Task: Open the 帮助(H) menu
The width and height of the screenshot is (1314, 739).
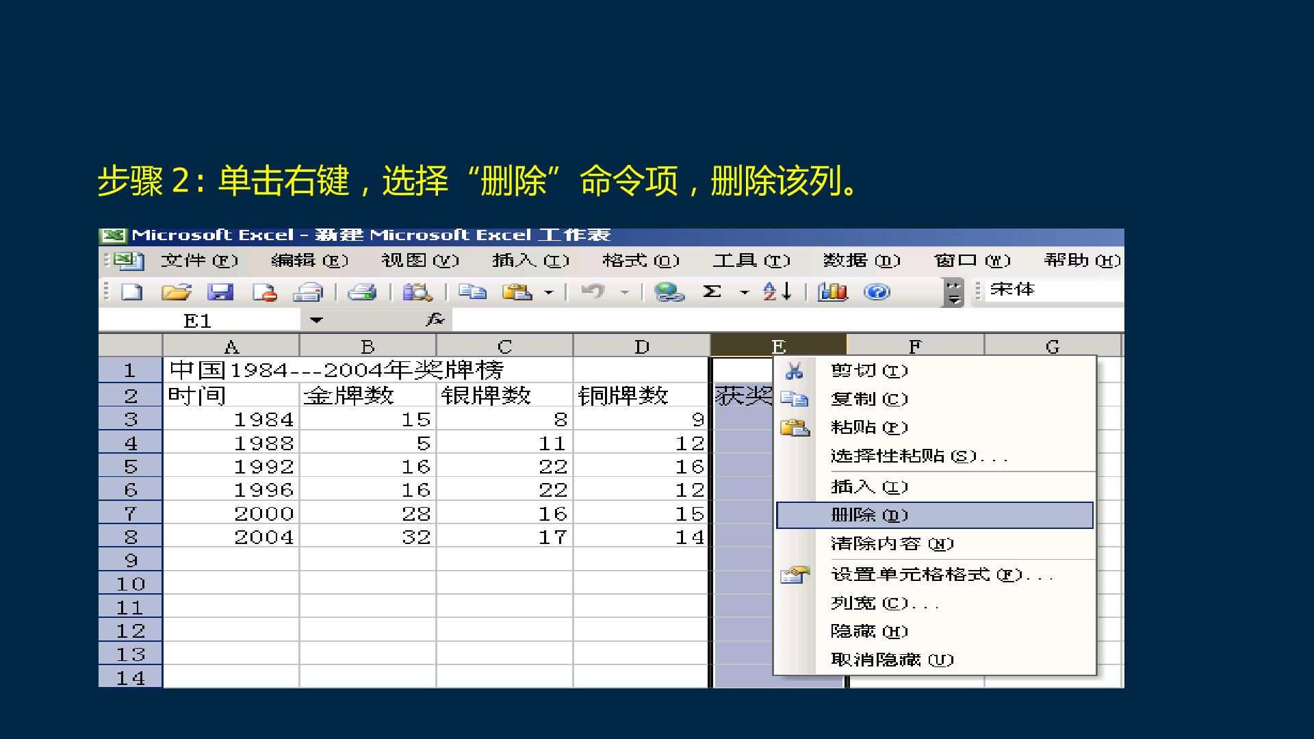Action: click(x=1083, y=261)
